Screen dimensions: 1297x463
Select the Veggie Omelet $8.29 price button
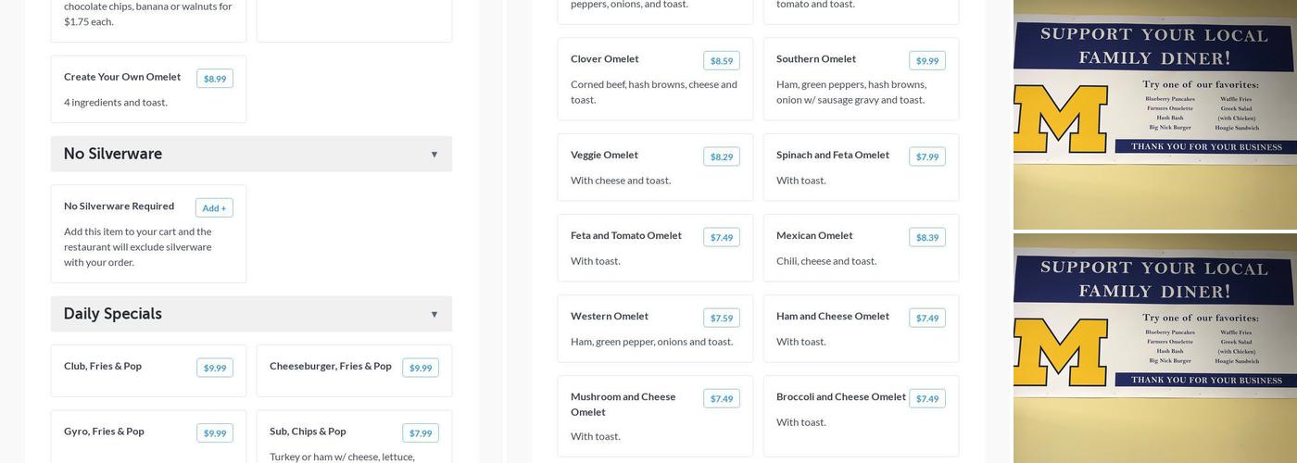pyautogui.click(x=721, y=157)
